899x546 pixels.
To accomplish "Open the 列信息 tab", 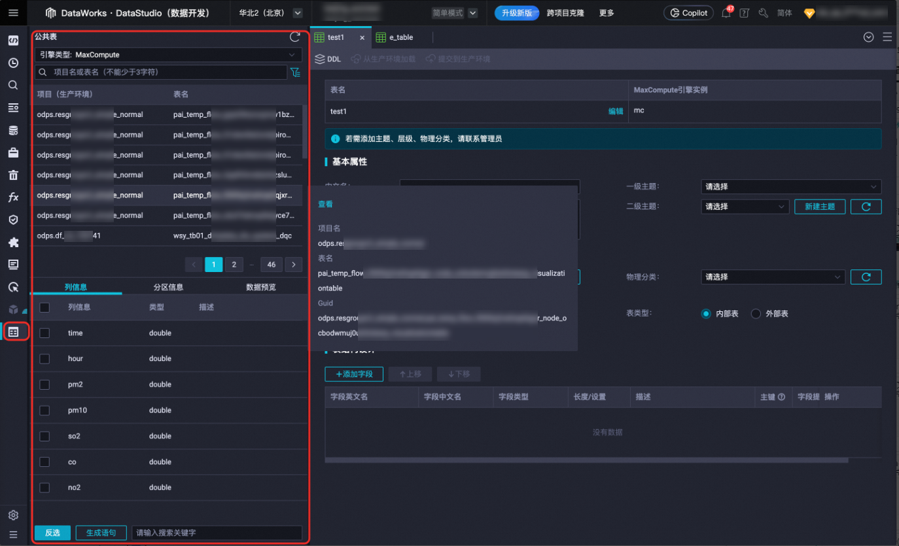I will tap(76, 287).
